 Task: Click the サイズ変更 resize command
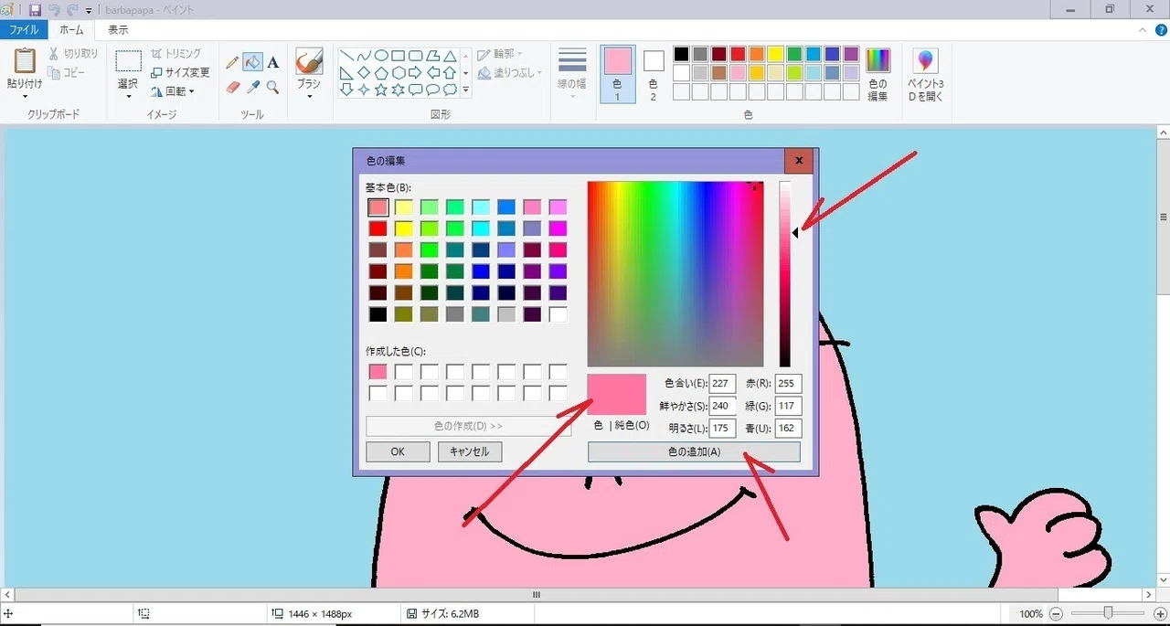[180, 72]
